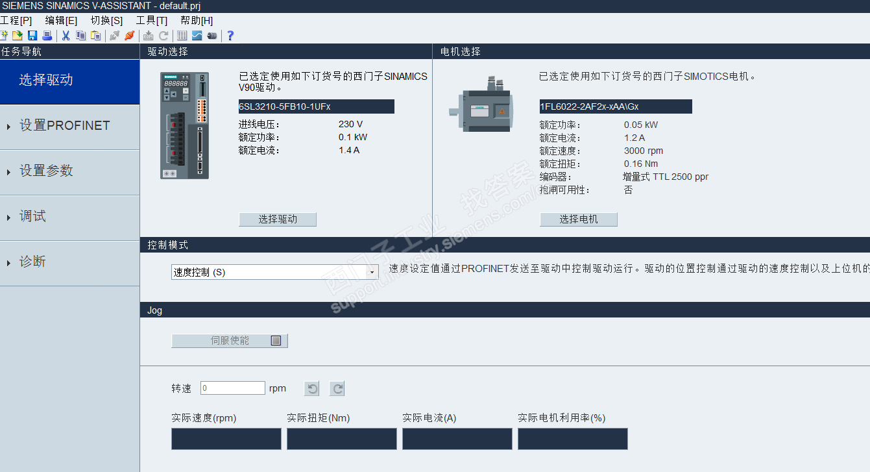Select 选择驱动 in task navigation

click(x=69, y=81)
